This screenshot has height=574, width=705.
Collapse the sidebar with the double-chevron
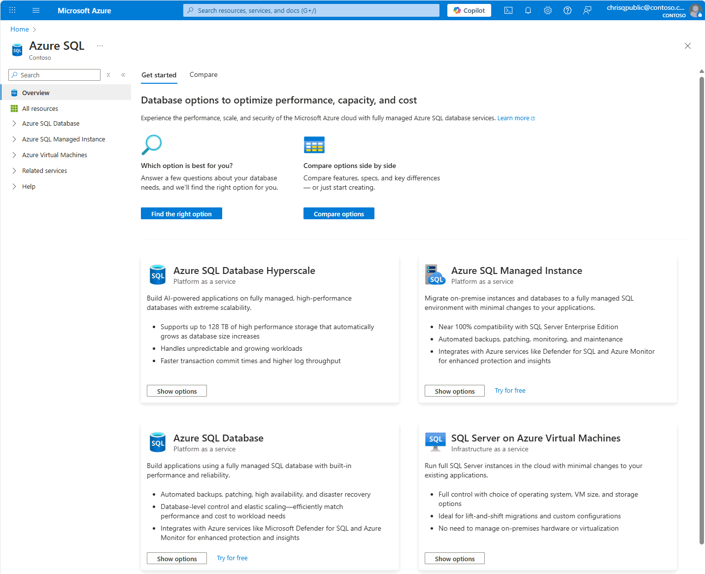123,75
